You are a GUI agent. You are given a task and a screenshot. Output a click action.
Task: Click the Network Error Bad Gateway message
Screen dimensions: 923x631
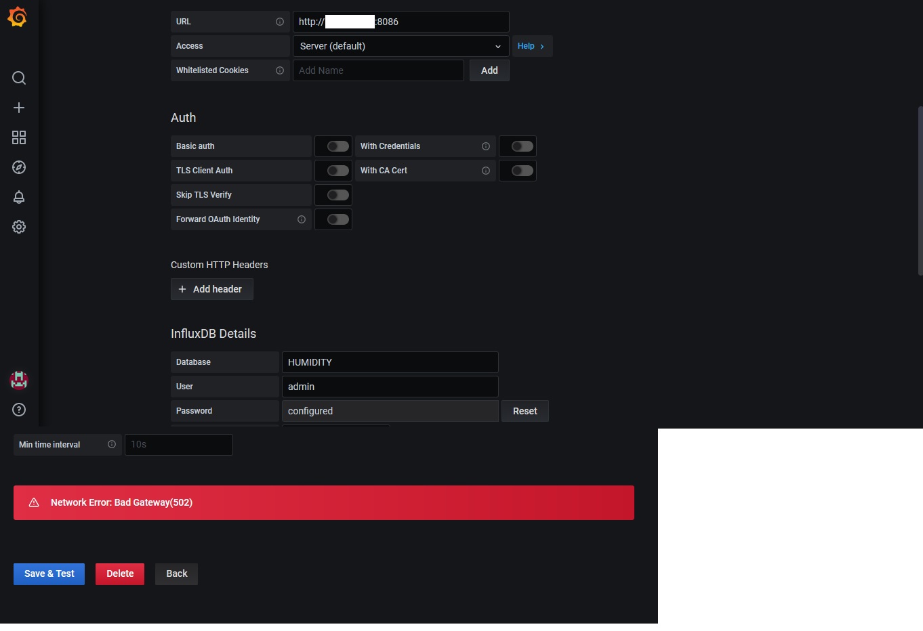(121, 502)
